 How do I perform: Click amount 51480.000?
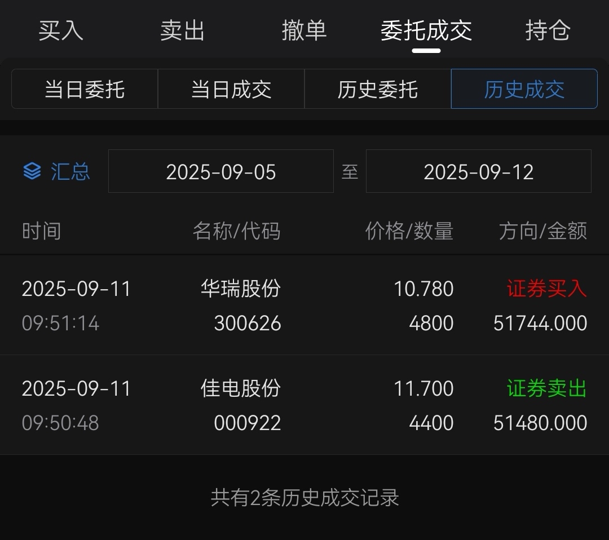pyautogui.click(x=540, y=423)
